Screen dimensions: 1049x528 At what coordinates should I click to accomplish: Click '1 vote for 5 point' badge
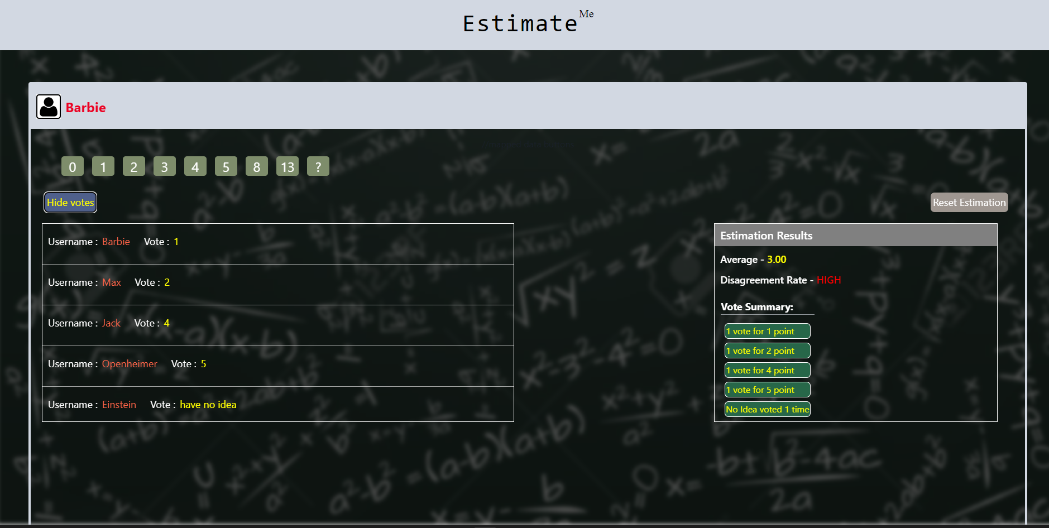point(768,390)
